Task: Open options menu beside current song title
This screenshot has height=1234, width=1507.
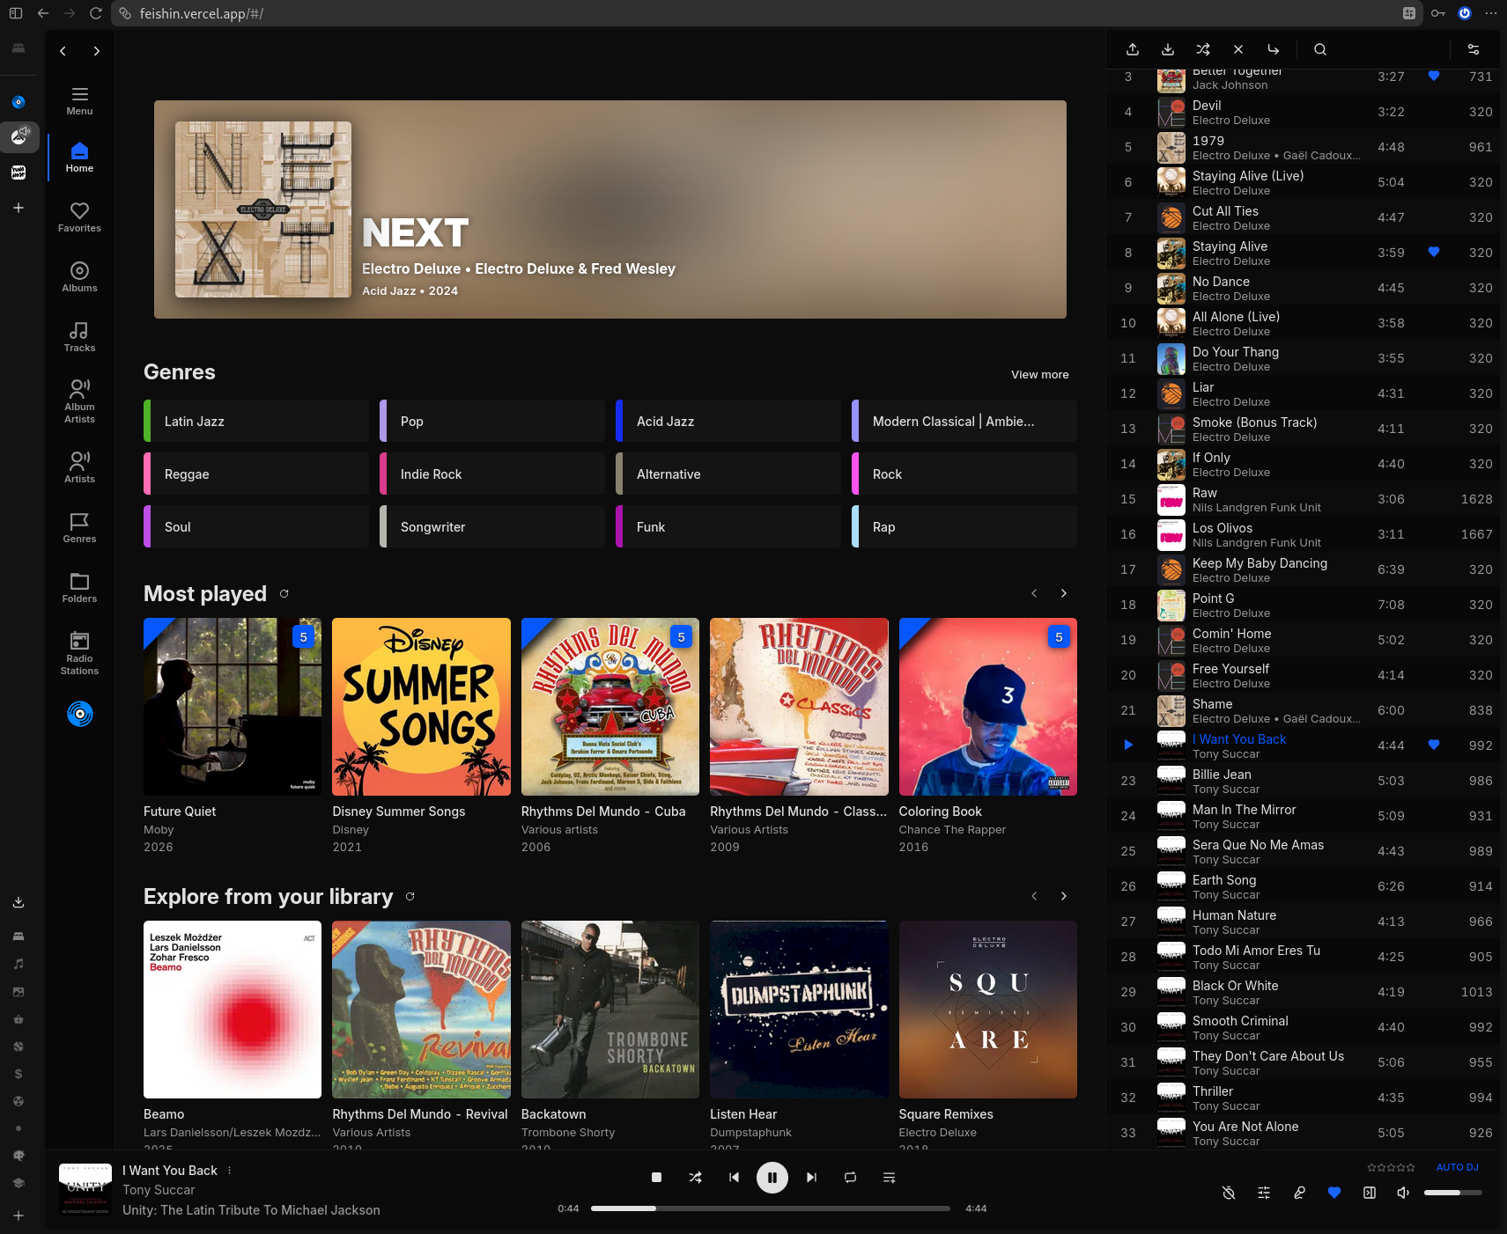Action: 229,1171
